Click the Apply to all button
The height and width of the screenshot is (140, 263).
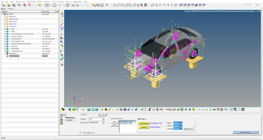[x=188, y=129]
